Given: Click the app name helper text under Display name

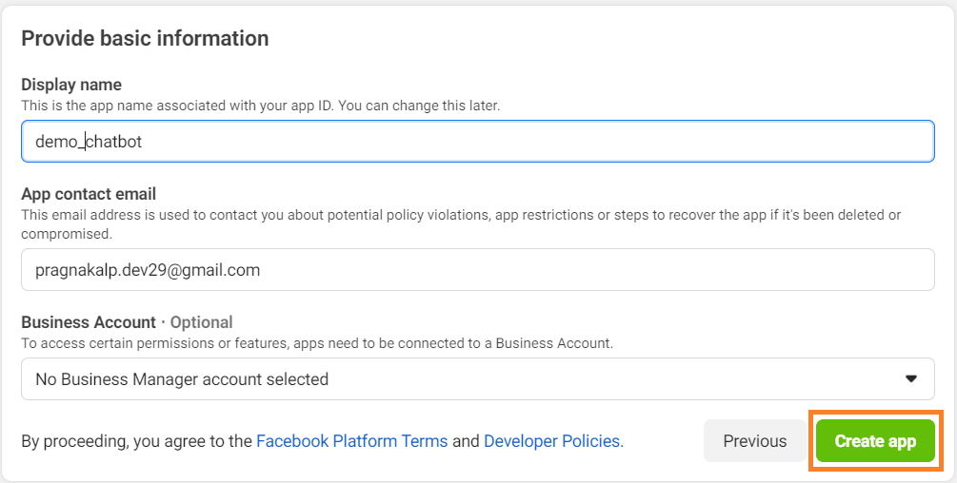Looking at the screenshot, I should [x=260, y=106].
